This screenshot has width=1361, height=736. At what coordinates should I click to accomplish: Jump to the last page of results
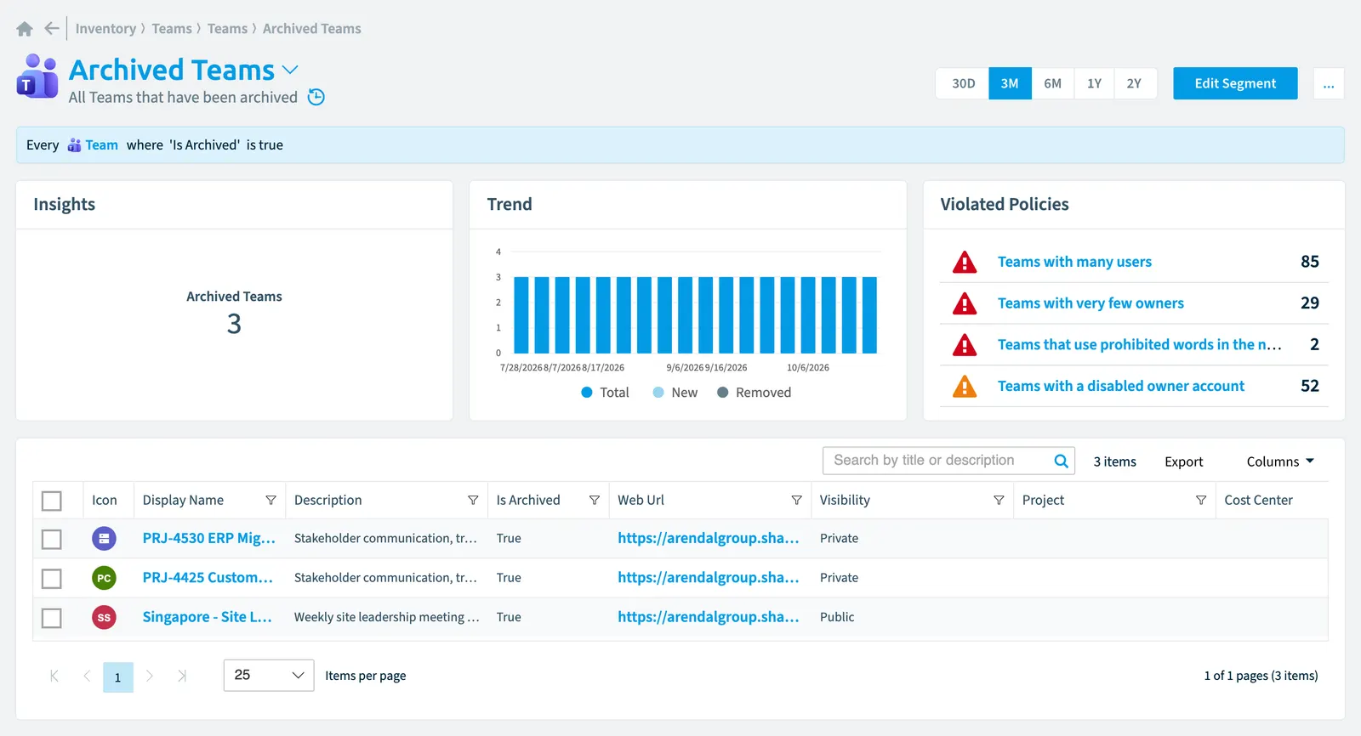tap(182, 677)
